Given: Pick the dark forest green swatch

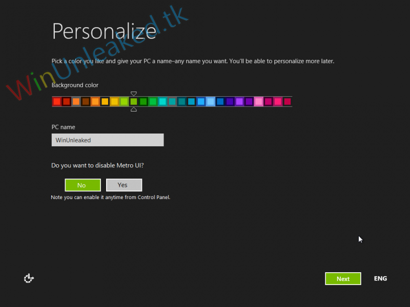Looking at the screenshot, I should (143, 101).
